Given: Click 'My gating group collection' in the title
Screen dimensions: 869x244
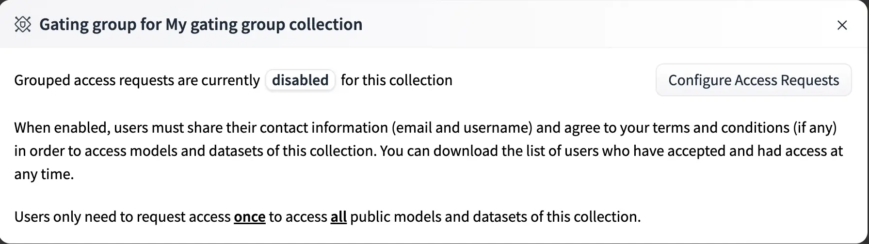Looking at the screenshot, I should coord(264,24).
